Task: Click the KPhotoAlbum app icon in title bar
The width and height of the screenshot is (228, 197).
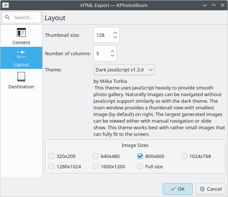Action: [6, 5]
